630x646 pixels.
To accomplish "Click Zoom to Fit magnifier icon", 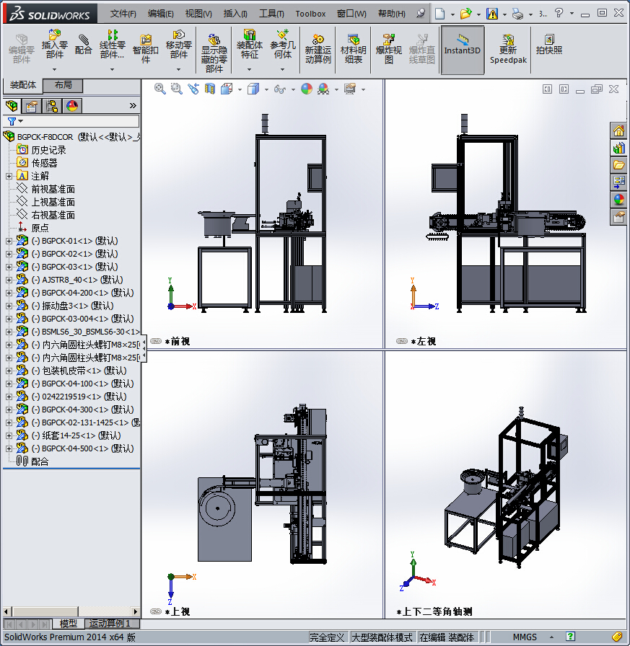I will (x=160, y=89).
